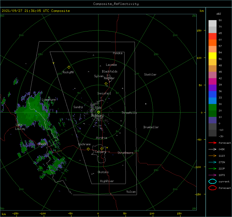Click the RedDeer city label

point(109,78)
